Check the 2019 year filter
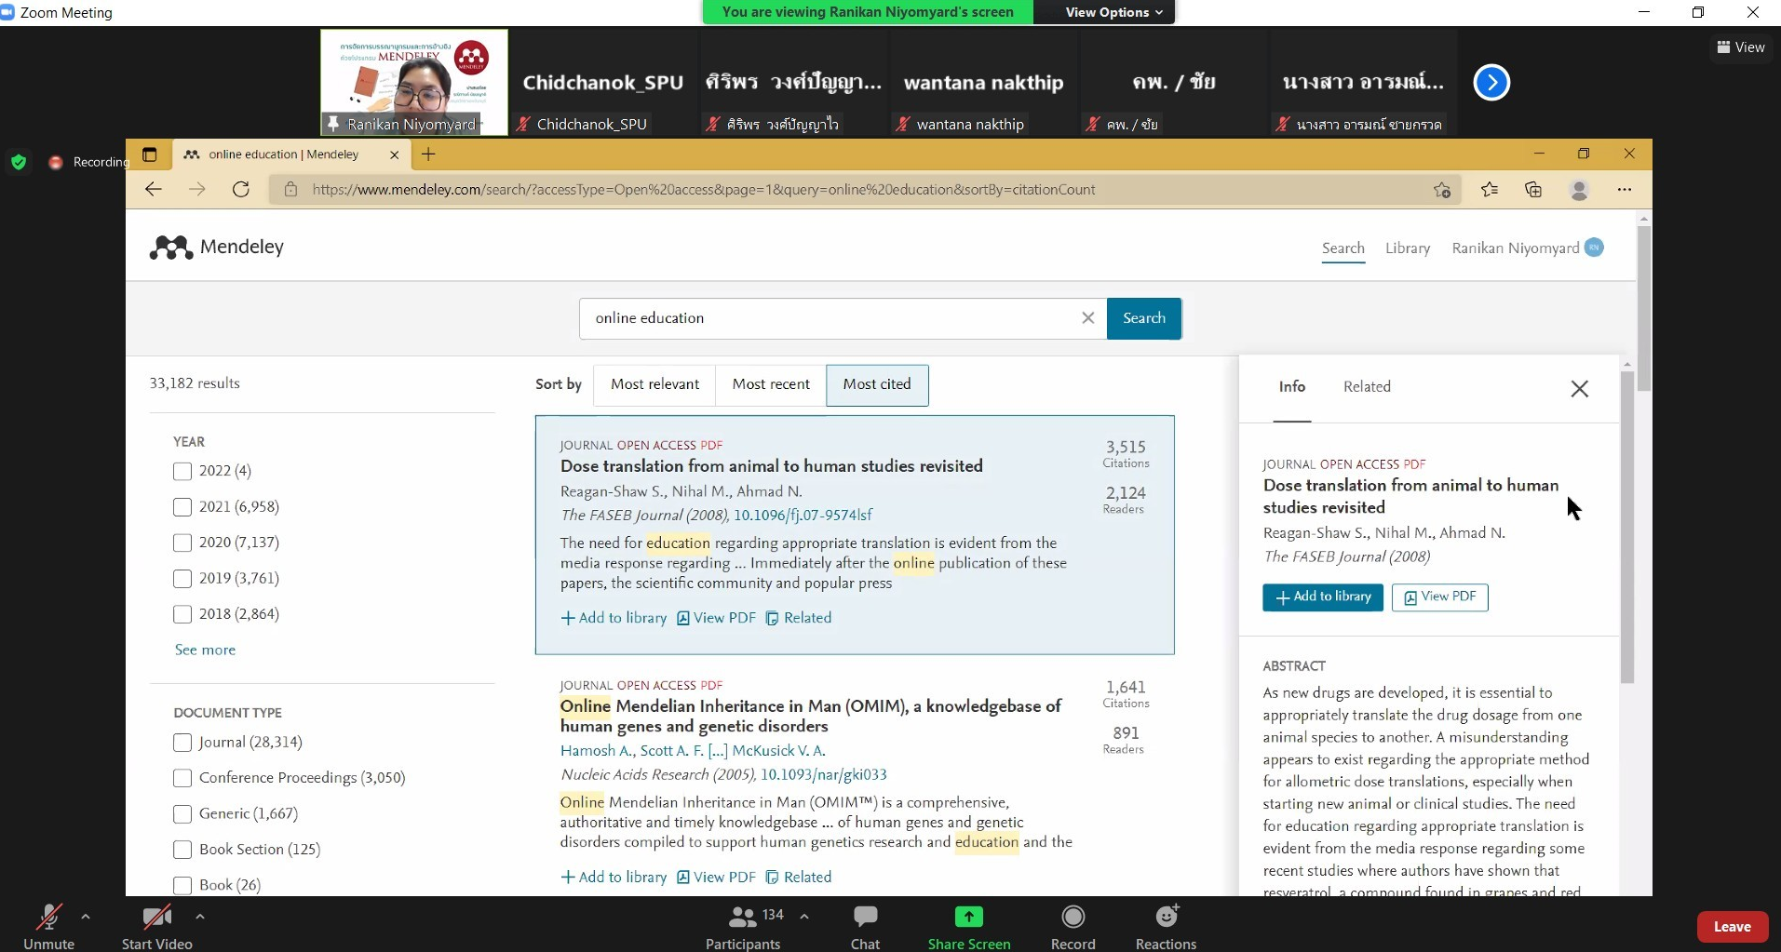The height and width of the screenshot is (952, 1781). click(x=182, y=579)
